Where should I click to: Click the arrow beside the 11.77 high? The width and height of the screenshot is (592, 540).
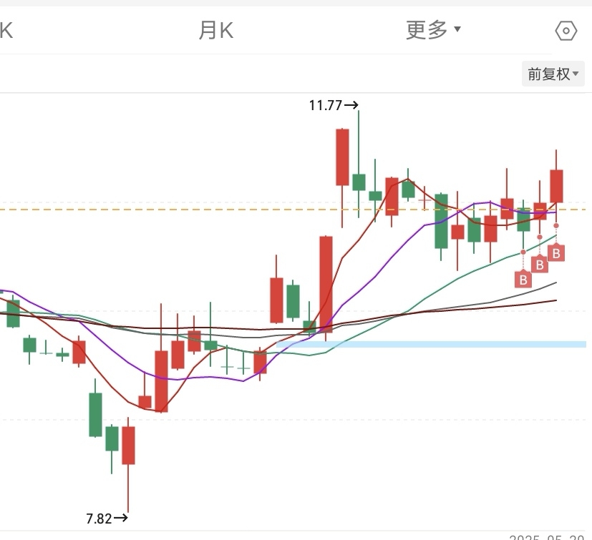point(351,105)
